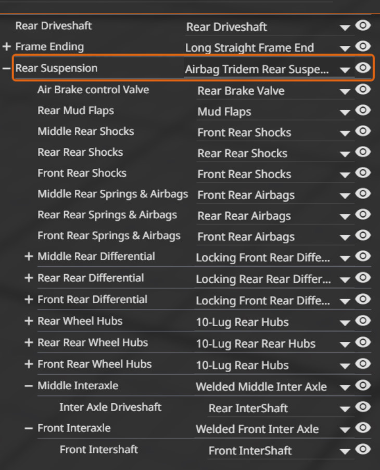
Task: Select the Rear Rear Shocks label
Action: tap(80, 152)
